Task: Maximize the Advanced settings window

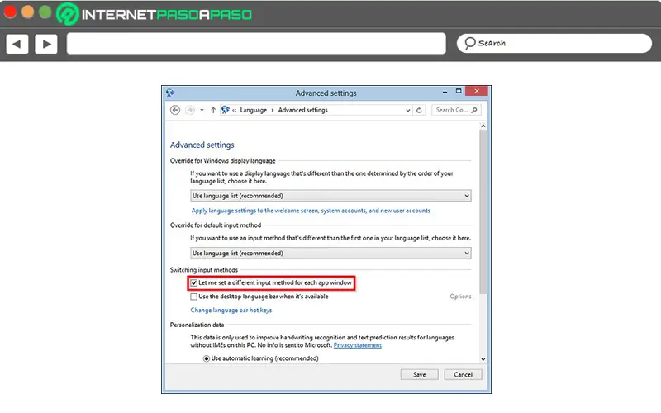Action: [459, 91]
